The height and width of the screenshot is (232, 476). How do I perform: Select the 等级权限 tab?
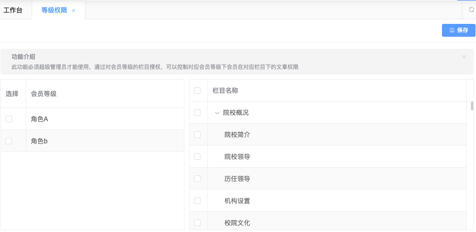point(54,10)
